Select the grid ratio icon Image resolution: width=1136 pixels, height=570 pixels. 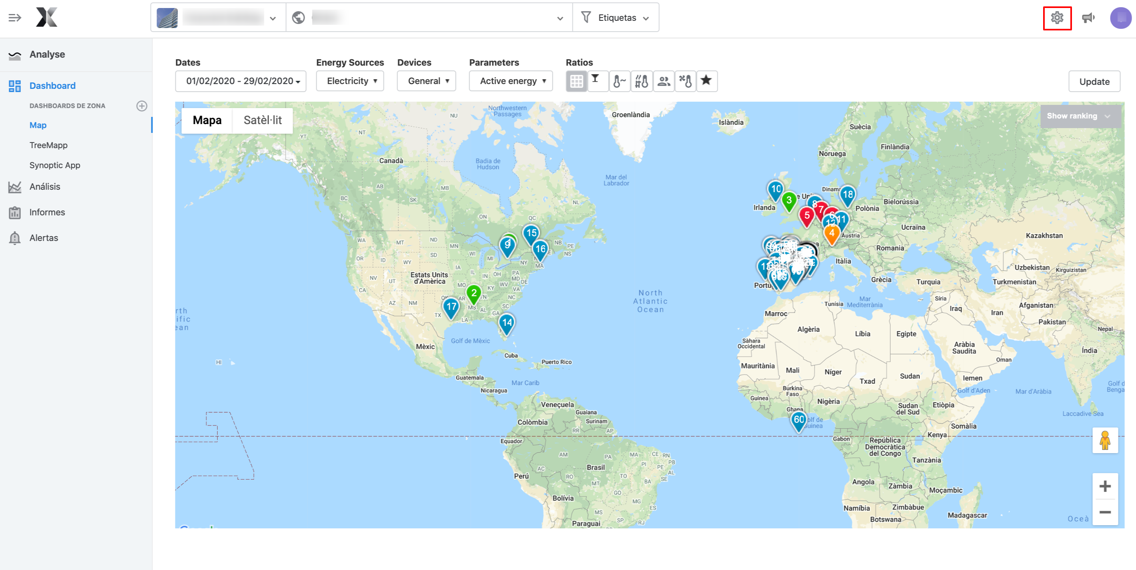pyautogui.click(x=576, y=81)
